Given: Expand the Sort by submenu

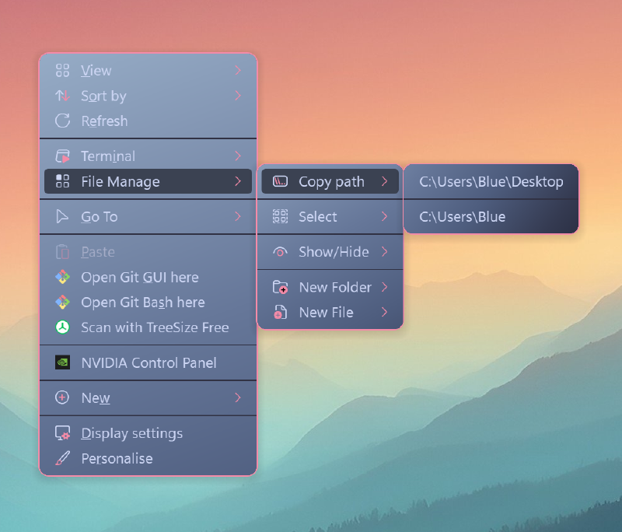Looking at the screenshot, I should point(240,96).
